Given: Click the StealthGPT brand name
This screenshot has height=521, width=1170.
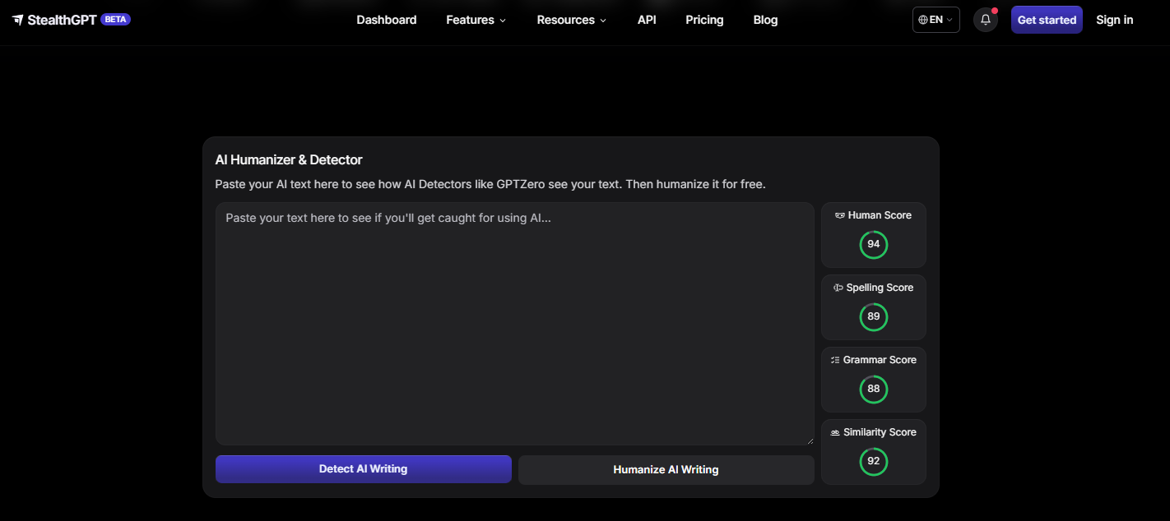Looking at the screenshot, I should [62, 20].
